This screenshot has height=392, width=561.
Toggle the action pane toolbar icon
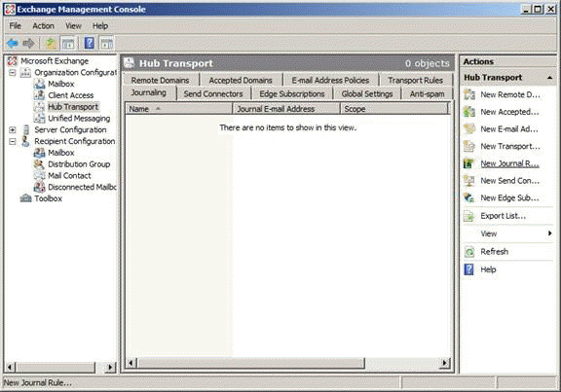point(106,44)
